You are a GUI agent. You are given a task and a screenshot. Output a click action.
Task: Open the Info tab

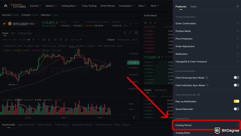13,33
